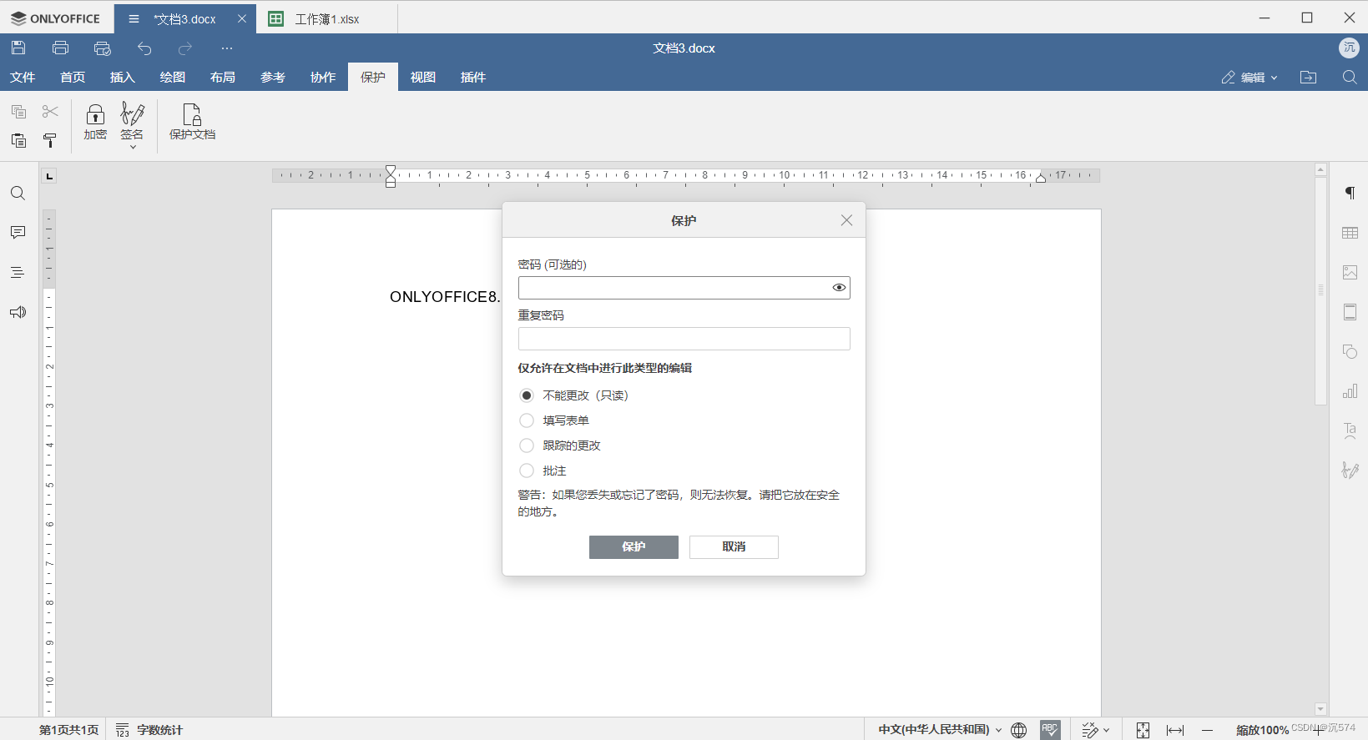The height and width of the screenshot is (740, 1368).
Task: Open Text Art settings icon
Action: coord(1350,430)
